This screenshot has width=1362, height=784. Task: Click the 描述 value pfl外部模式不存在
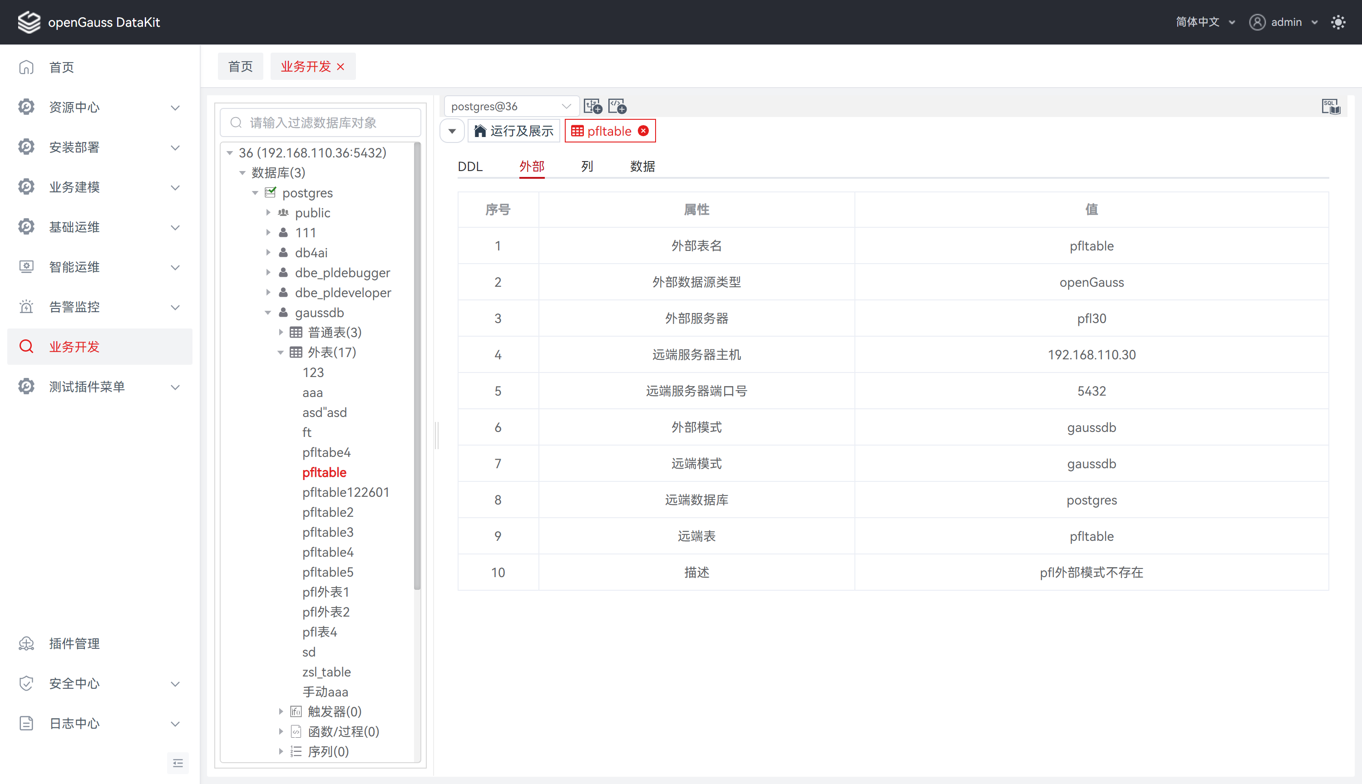tap(1091, 573)
